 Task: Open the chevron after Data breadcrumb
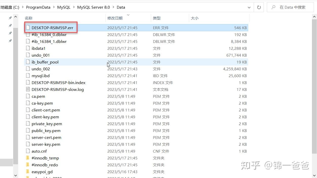point(129,7)
